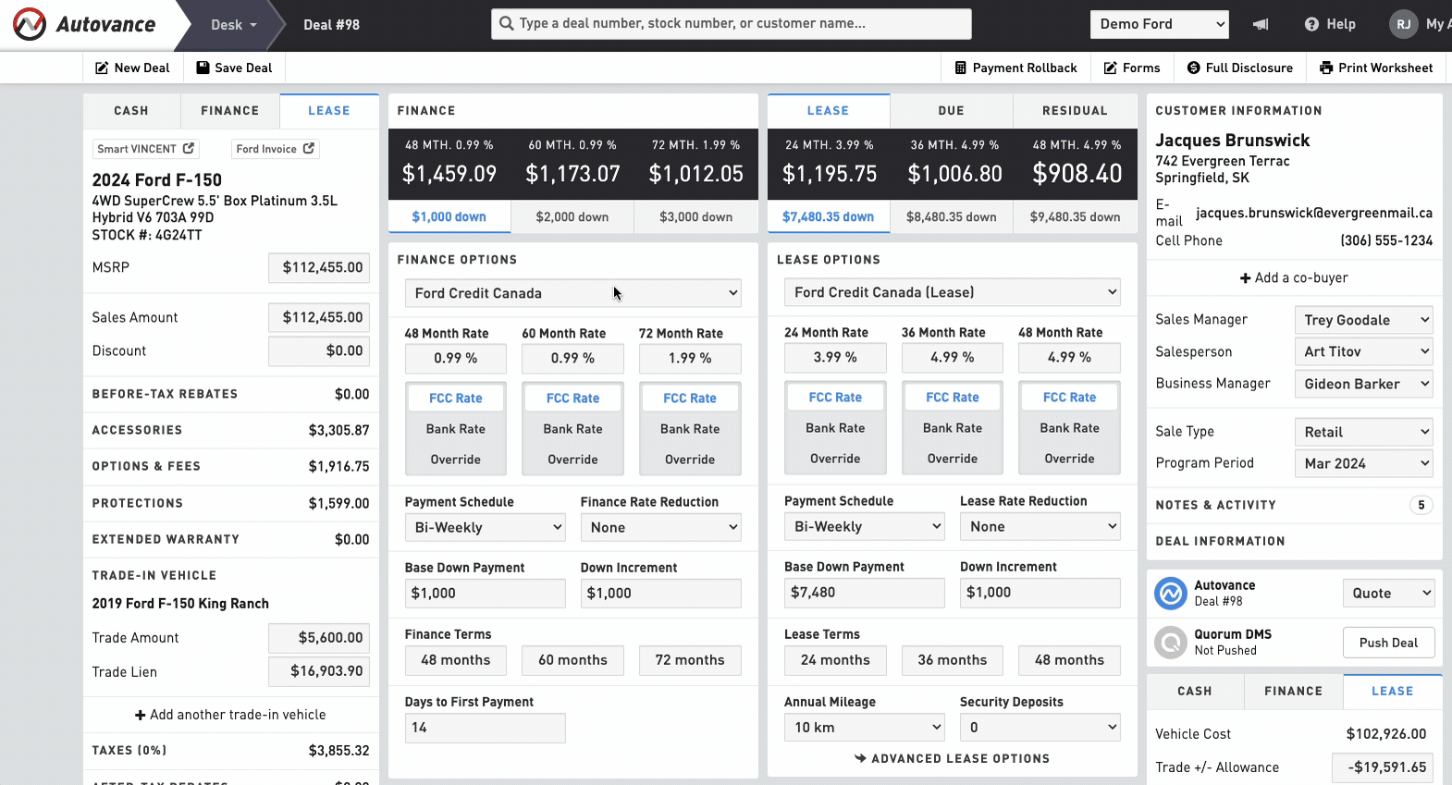The width and height of the screenshot is (1452, 785).
Task: Click the lease Down Increment field
Action: tap(1040, 593)
